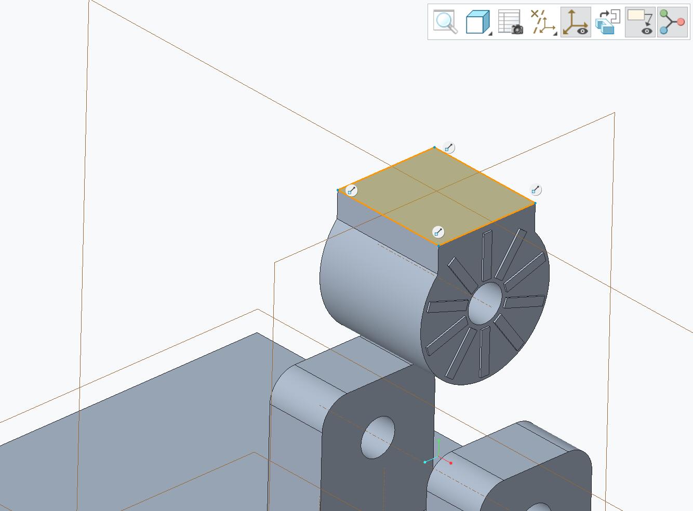
Task: Select the center hole of the slotted disc
Action: (486, 303)
